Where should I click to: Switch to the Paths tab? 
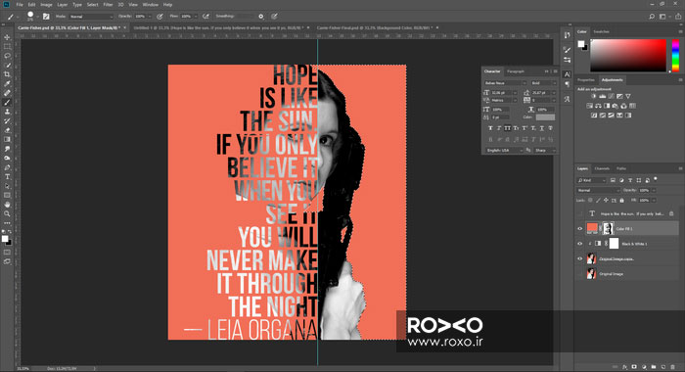(621, 168)
